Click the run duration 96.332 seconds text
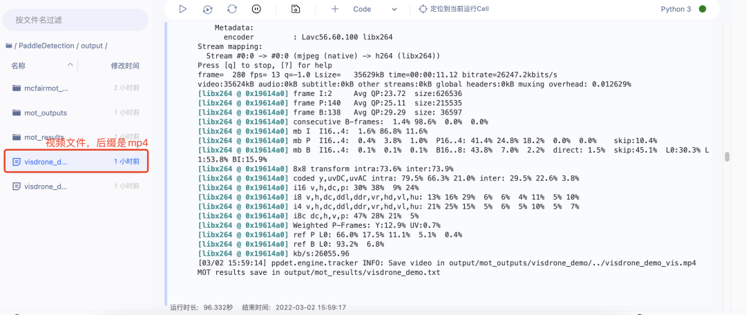Screen dimensions: 746x315 pos(202,307)
